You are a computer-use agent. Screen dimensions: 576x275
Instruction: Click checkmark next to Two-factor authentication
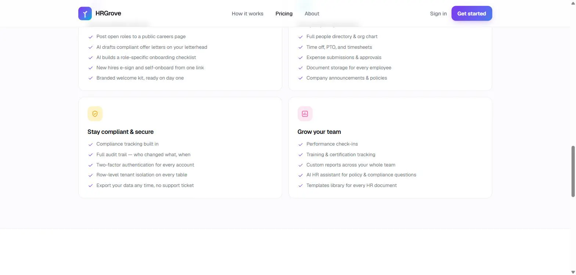[x=90, y=165]
